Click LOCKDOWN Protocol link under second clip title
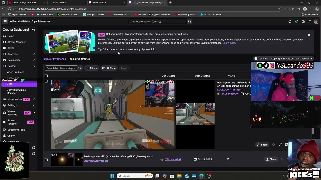The height and width of the screenshot is (180, 321). pos(96,161)
